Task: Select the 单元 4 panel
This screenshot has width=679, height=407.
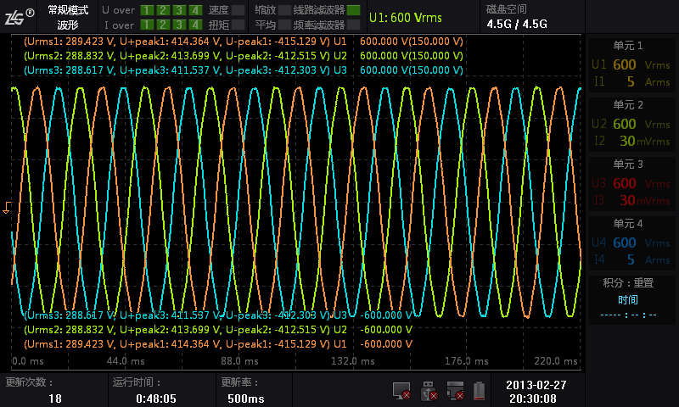Action: coord(628,243)
